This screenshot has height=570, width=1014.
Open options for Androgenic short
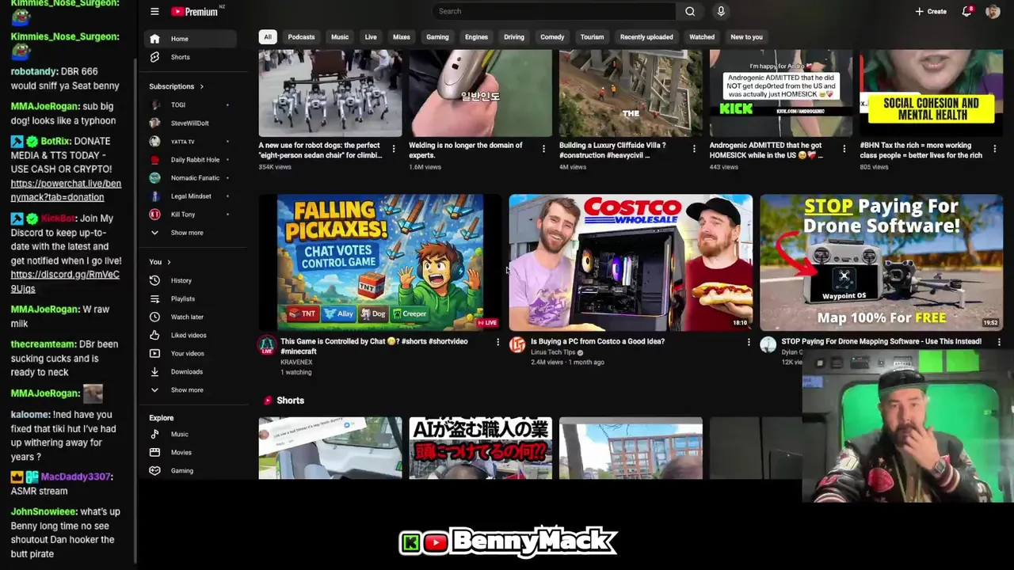(x=844, y=149)
